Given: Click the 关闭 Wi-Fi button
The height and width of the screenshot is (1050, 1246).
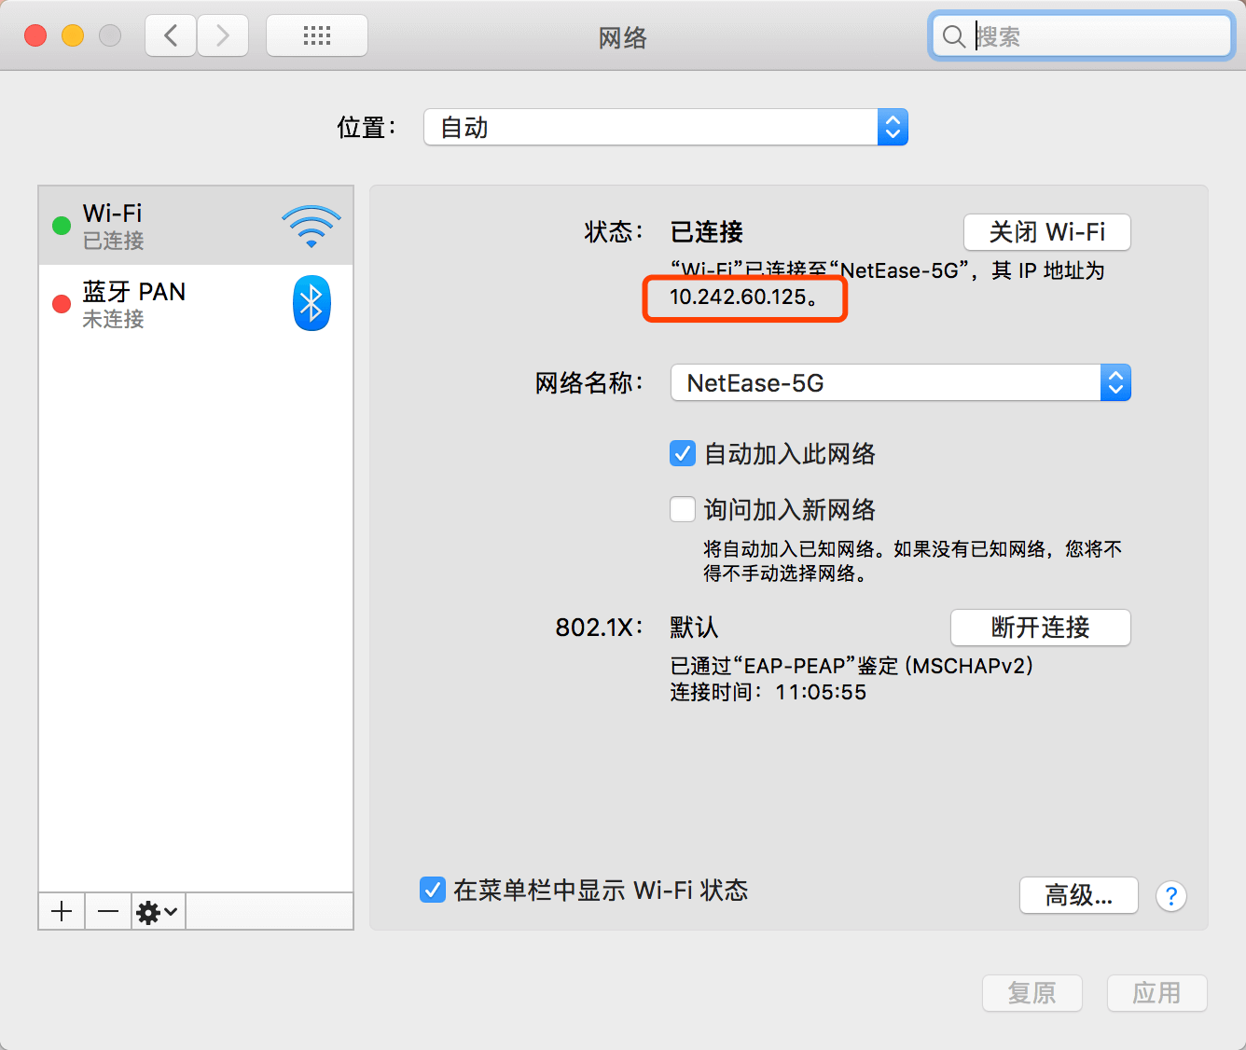Looking at the screenshot, I should pos(1046,232).
